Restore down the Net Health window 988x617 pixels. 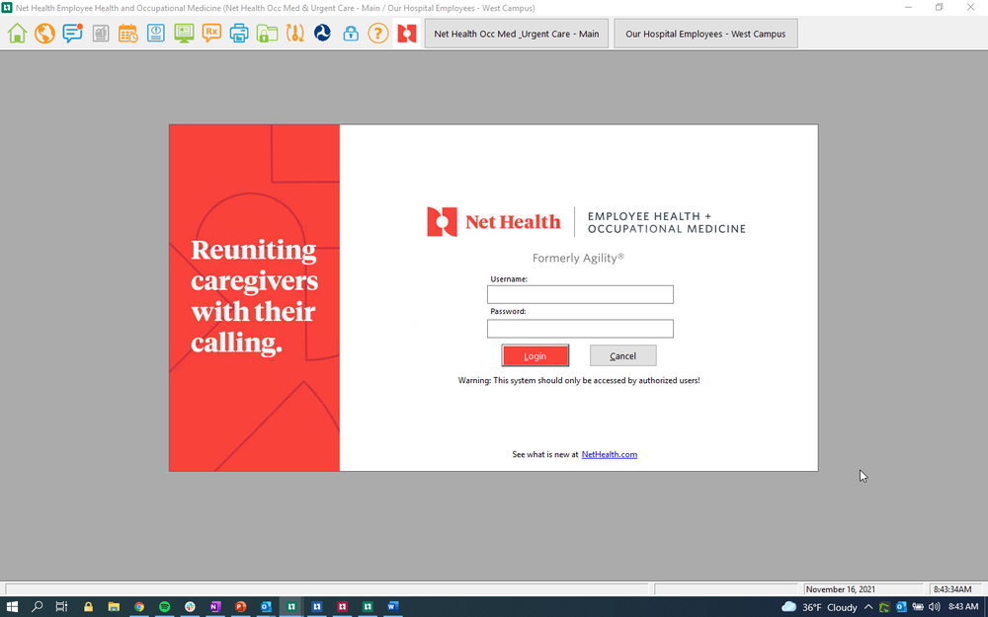tap(939, 8)
